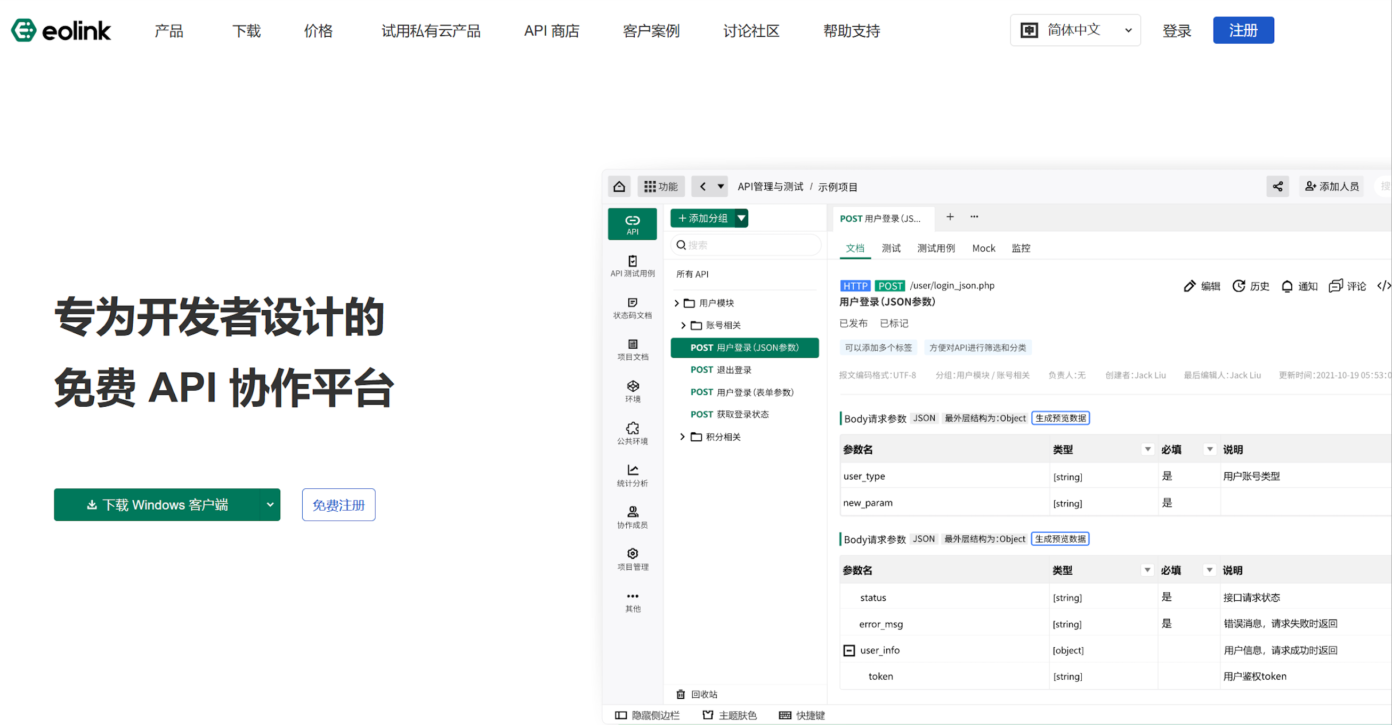
Task: Click the API search input field
Action: [x=746, y=245]
